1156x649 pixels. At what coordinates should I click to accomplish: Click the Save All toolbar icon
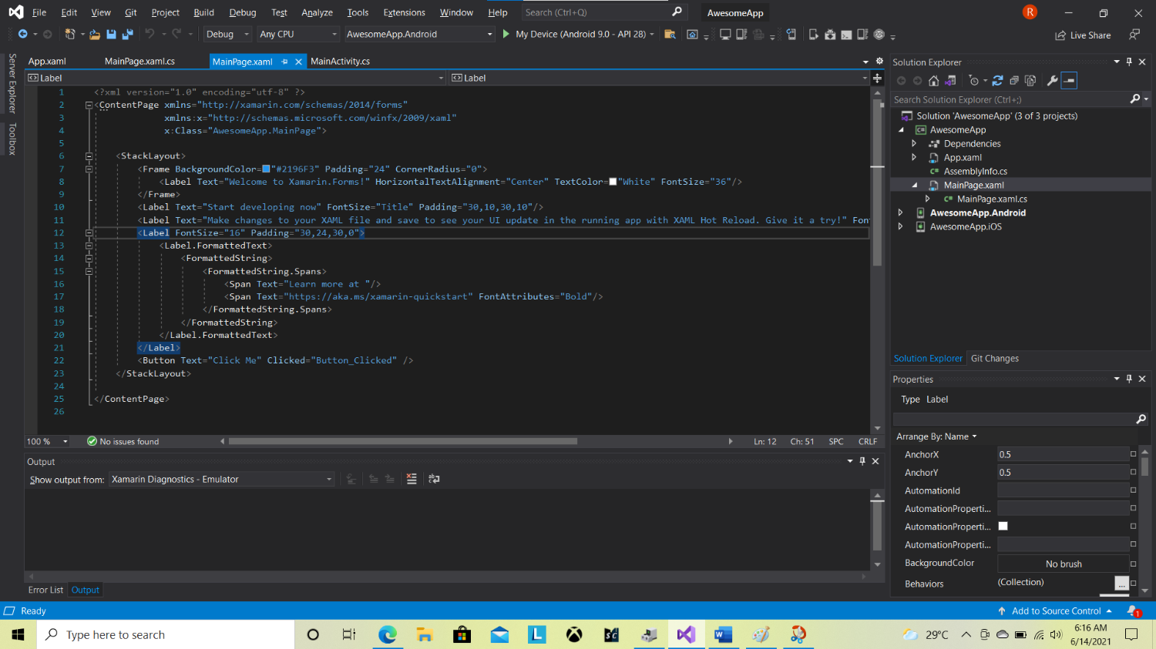pyautogui.click(x=128, y=34)
